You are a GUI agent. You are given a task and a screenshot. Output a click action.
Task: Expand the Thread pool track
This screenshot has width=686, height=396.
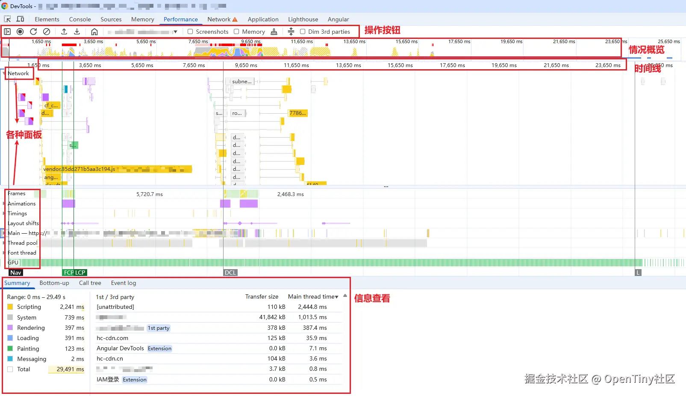[4, 243]
